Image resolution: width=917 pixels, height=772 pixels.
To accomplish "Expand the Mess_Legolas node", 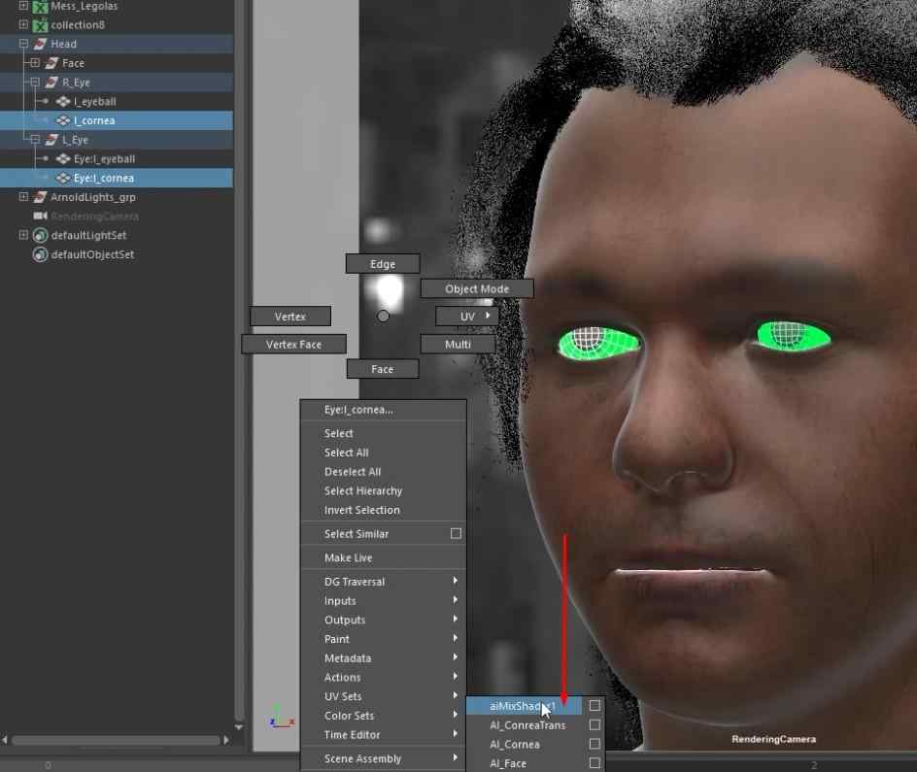I will point(23,6).
